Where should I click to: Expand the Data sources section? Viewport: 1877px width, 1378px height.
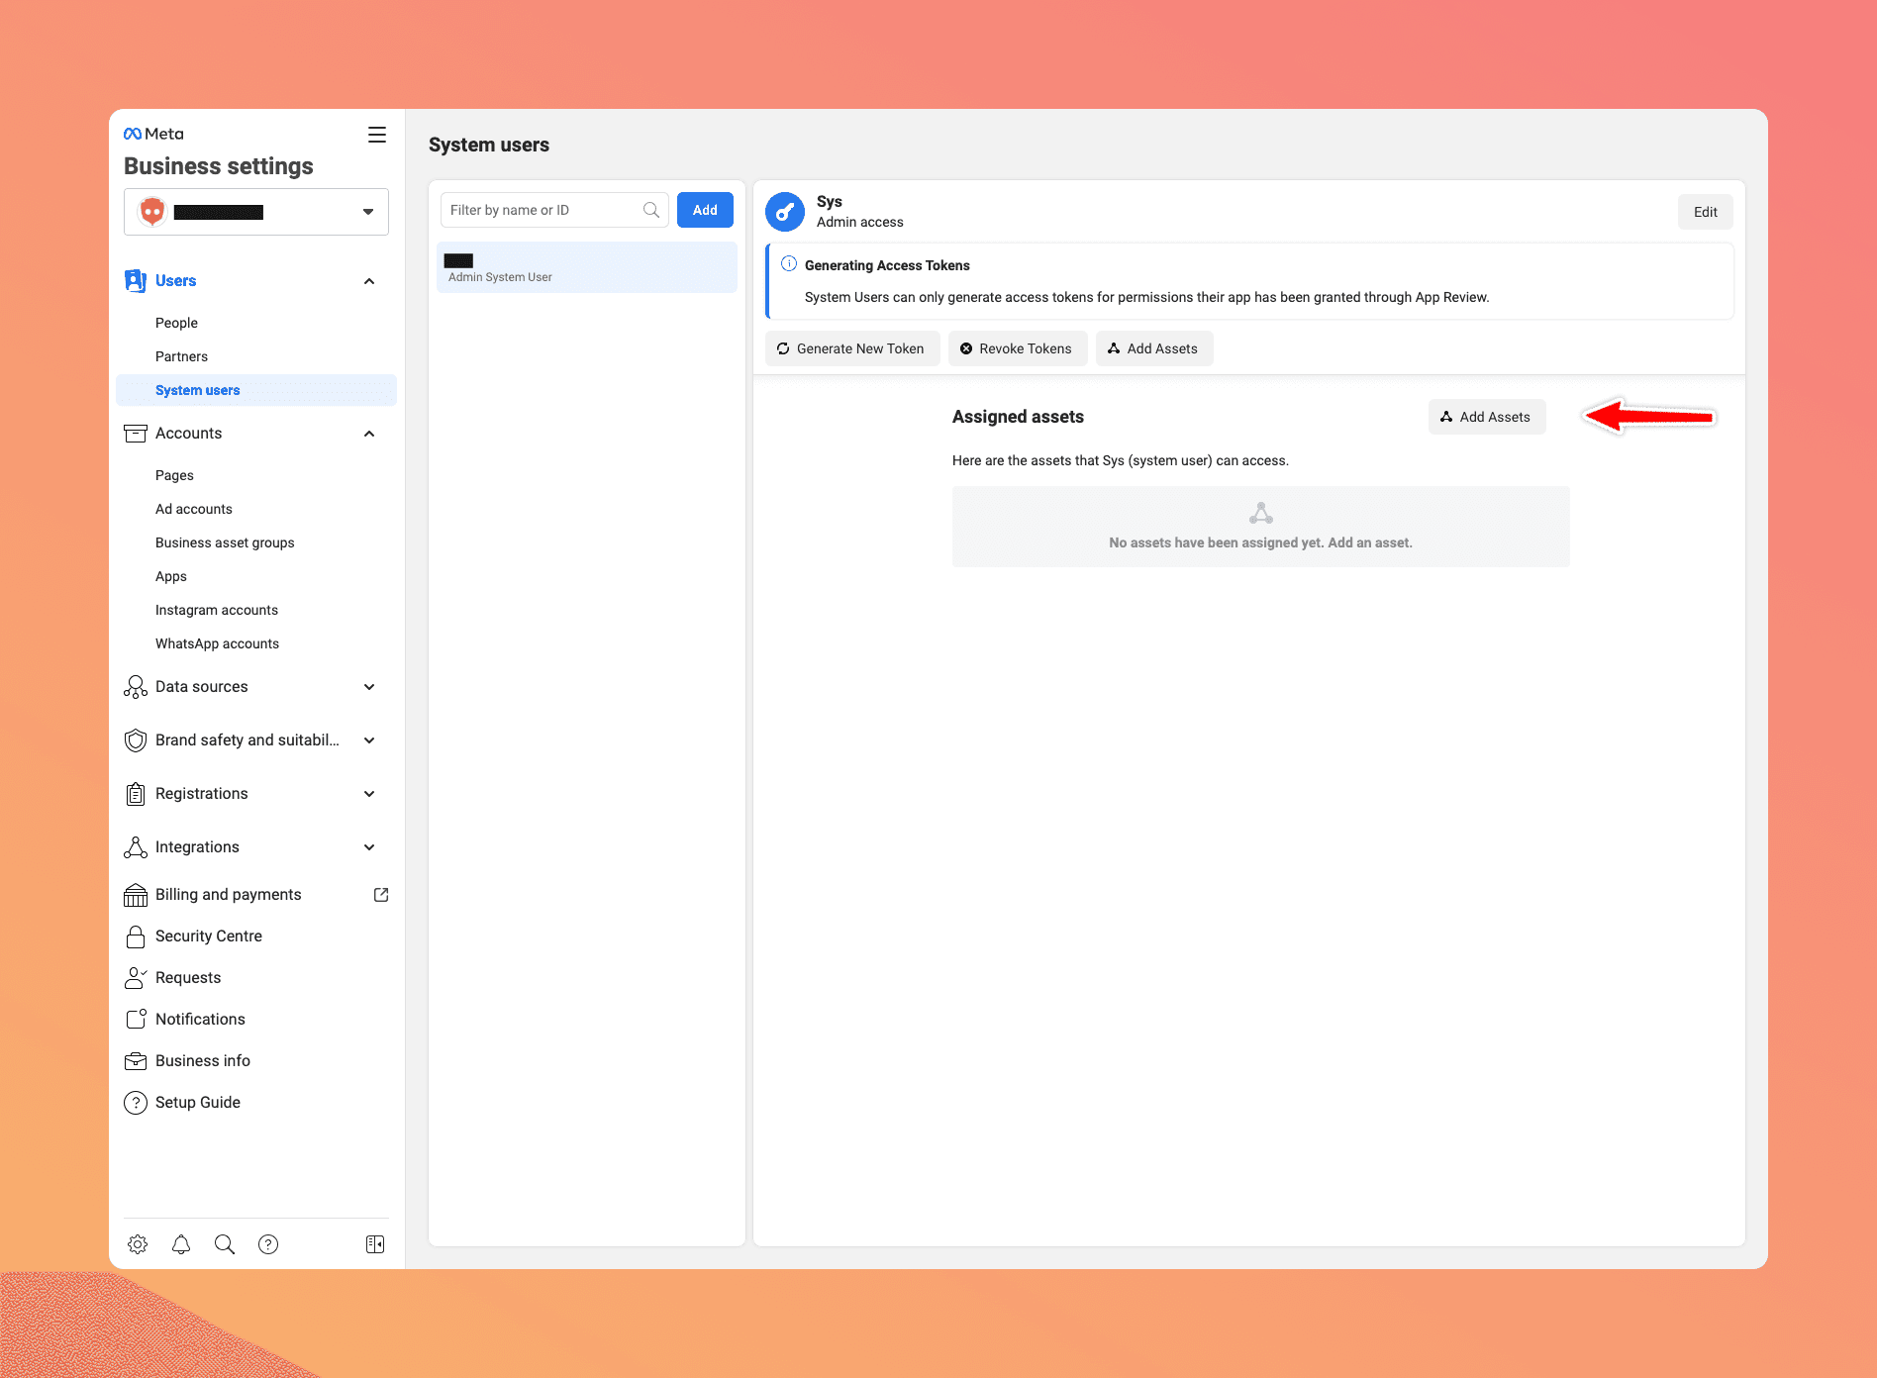pos(369,687)
